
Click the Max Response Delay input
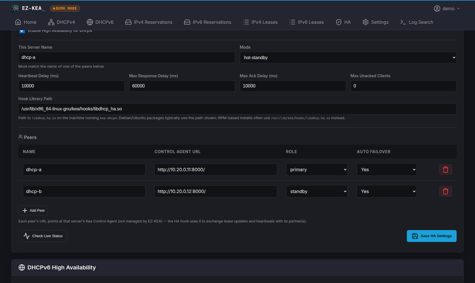tap(182, 86)
